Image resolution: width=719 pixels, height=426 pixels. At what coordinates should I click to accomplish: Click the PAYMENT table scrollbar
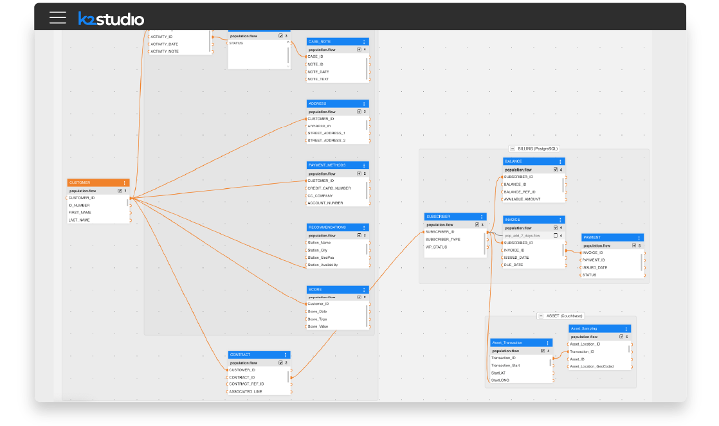point(641,263)
